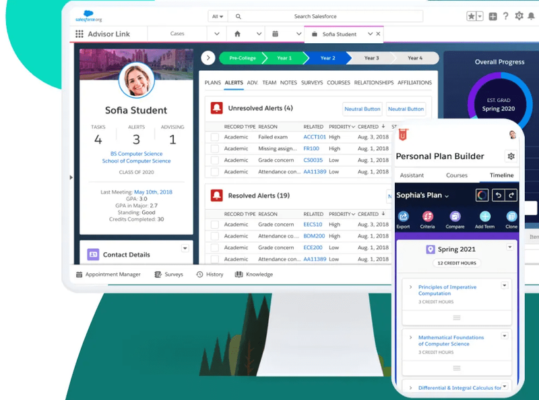Select the Year 2 progress stage
This screenshot has width=539, height=400.
point(327,58)
